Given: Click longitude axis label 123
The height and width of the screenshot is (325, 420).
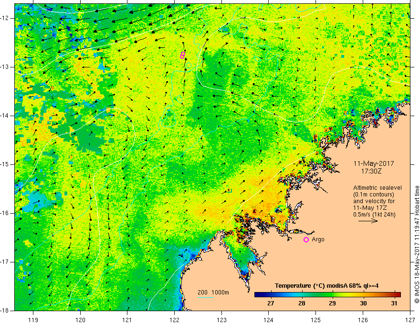Looking at the screenshot, I should click(x=221, y=320).
